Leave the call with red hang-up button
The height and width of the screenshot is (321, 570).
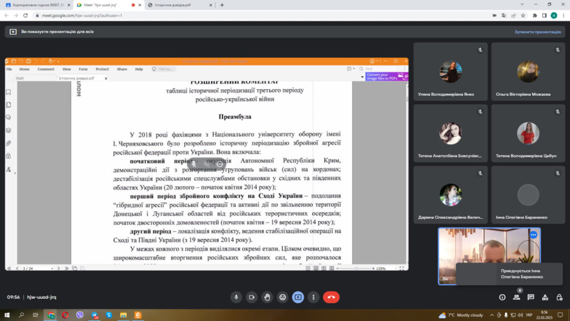tap(331, 297)
